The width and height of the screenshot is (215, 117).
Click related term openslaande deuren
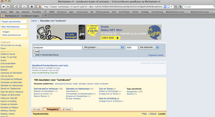coord(63,84)
